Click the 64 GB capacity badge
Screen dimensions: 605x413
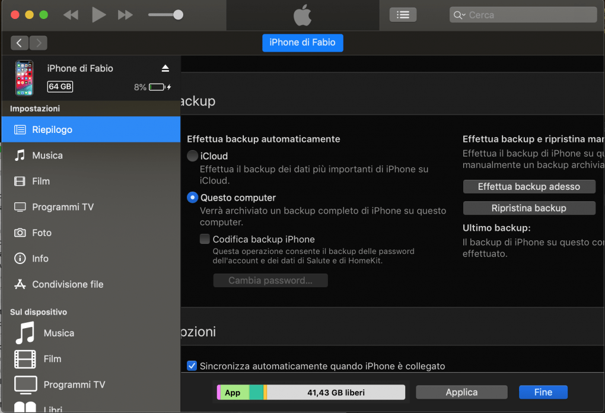(x=60, y=87)
